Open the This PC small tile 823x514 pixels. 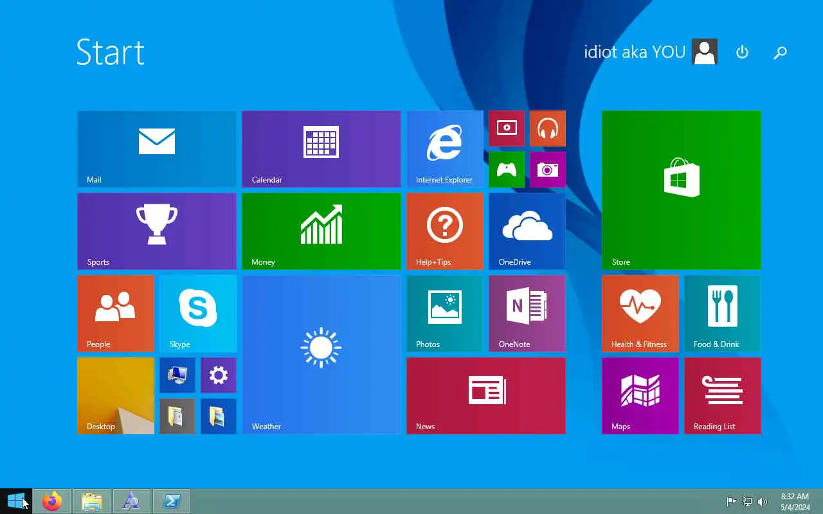pos(177,375)
